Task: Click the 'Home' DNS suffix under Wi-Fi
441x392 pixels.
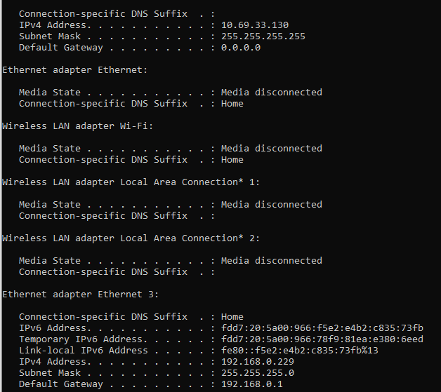Action: tap(232, 160)
